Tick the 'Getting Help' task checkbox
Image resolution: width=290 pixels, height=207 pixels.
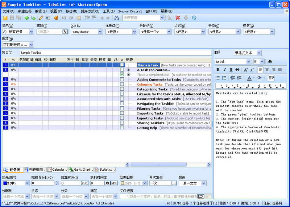click(x=122, y=128)
